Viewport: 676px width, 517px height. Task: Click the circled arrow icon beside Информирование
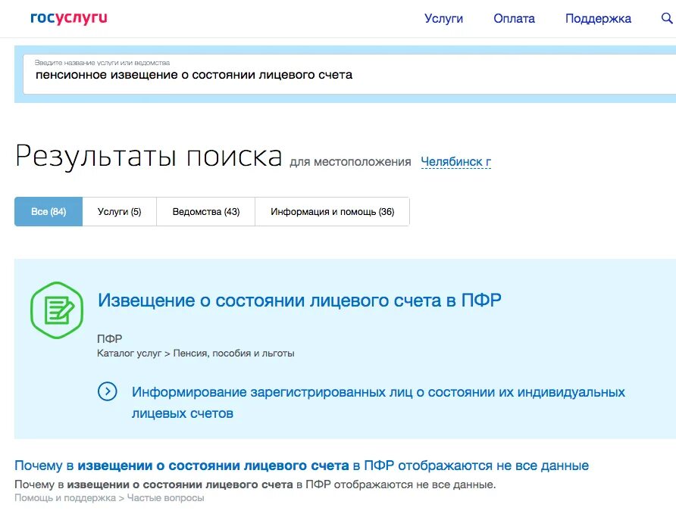[108, 392]
